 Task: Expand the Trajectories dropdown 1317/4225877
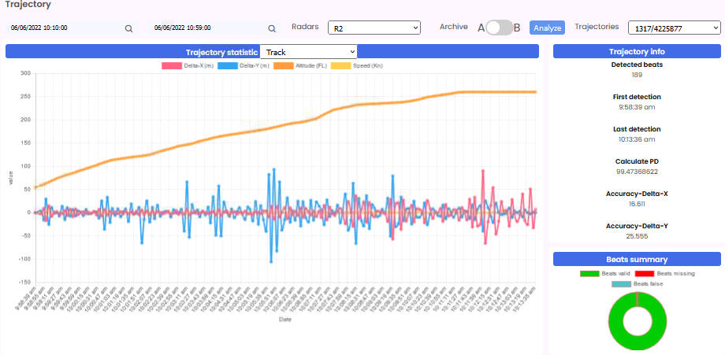click(x=674, y=28)
